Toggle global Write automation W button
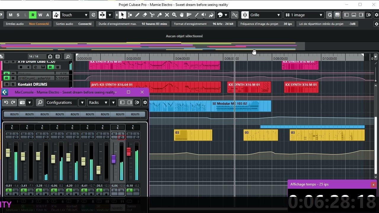379x213 pixels. coord(40,15)
